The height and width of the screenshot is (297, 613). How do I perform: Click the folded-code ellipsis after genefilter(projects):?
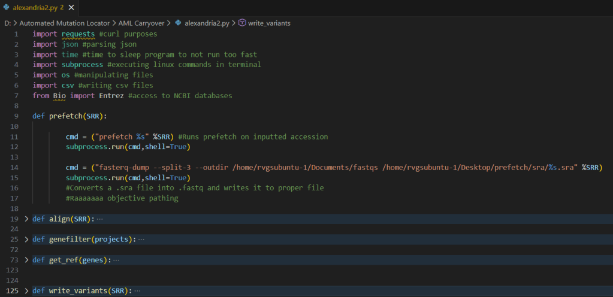141,240
